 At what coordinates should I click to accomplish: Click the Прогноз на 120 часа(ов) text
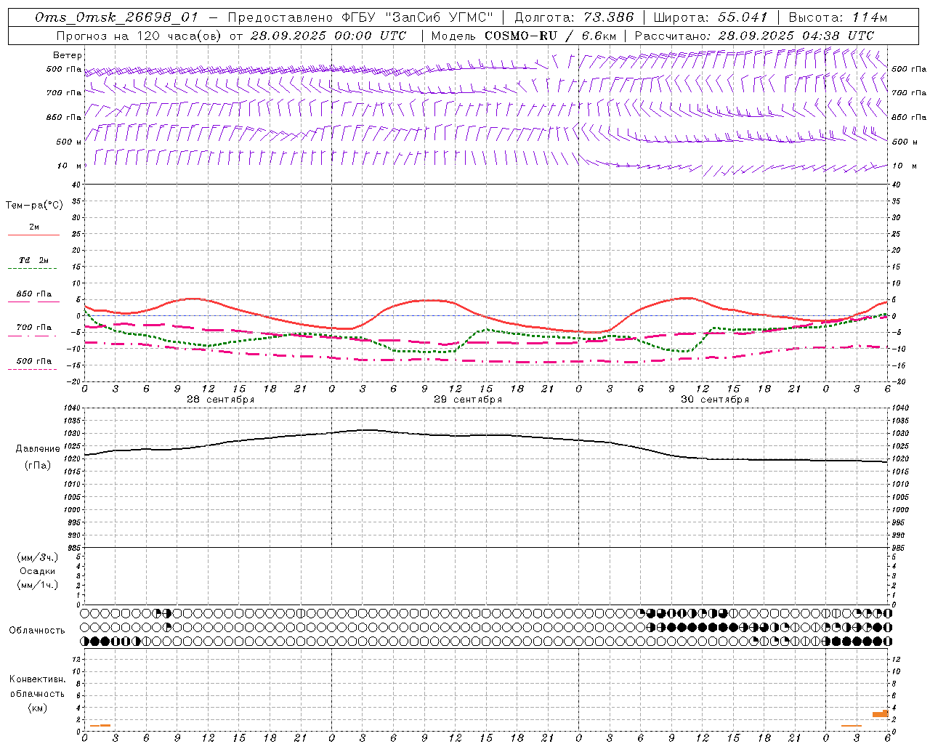coord(139,36)
